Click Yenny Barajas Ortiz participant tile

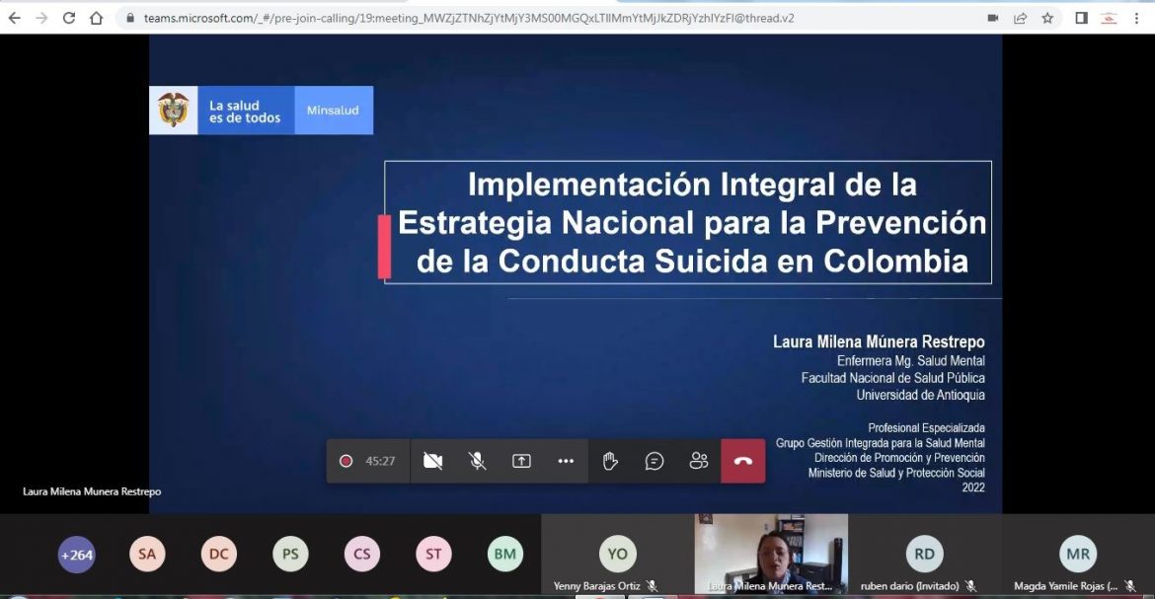pos(618,555)
